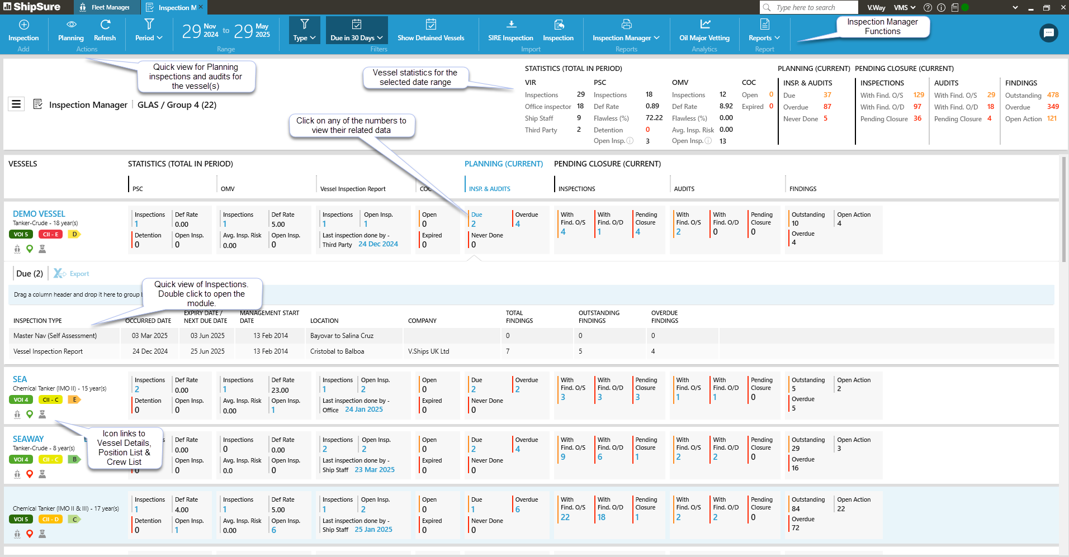Open DEMO VESSEL vessel details ship icon
Viewport: 1069px width, 557px height.
pos(17,249)
